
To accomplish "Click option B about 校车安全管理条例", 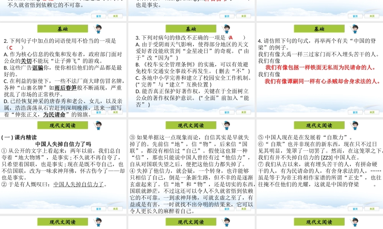I will [x=193, y=68].
